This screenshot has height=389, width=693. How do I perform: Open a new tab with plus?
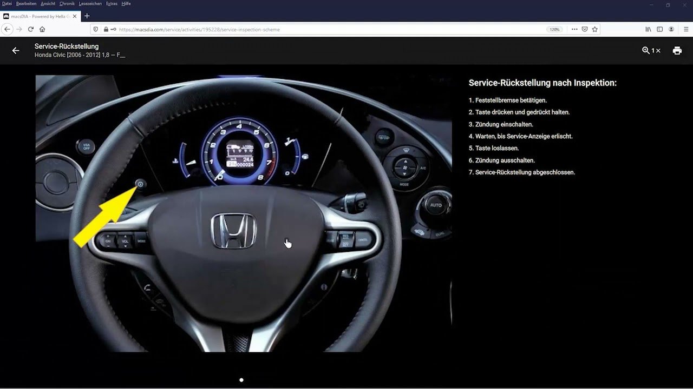click(x=87, y=16)
